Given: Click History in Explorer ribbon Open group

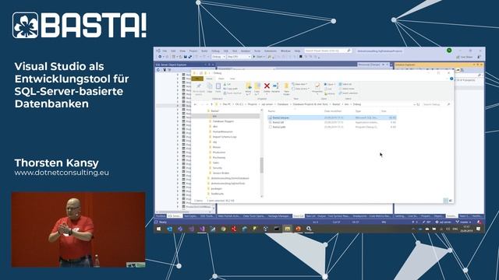Looking at the screenshot, I should 329,93.
